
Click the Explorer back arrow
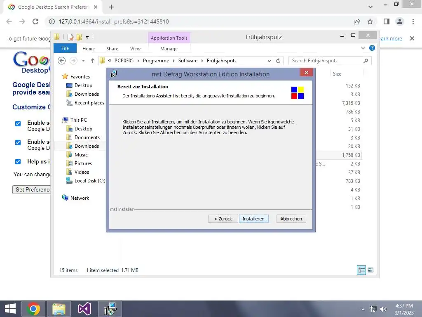[62, 61]
